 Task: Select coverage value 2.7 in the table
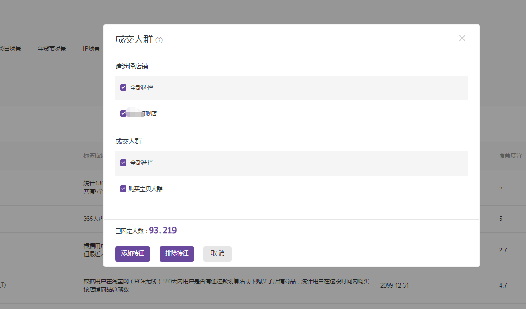503,250
